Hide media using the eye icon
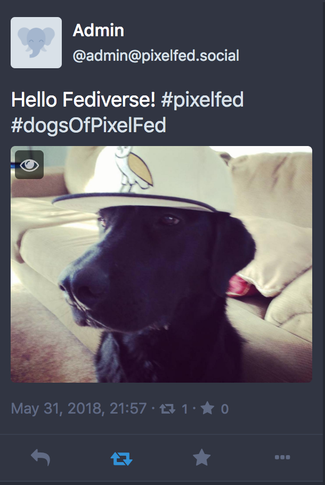The height and width of the screenshot is (485, 325). (x=29, y=165)
